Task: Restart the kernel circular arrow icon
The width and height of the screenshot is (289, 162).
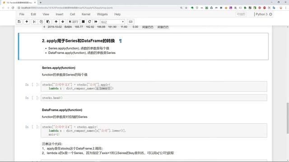Action: (x=89, y=22)
